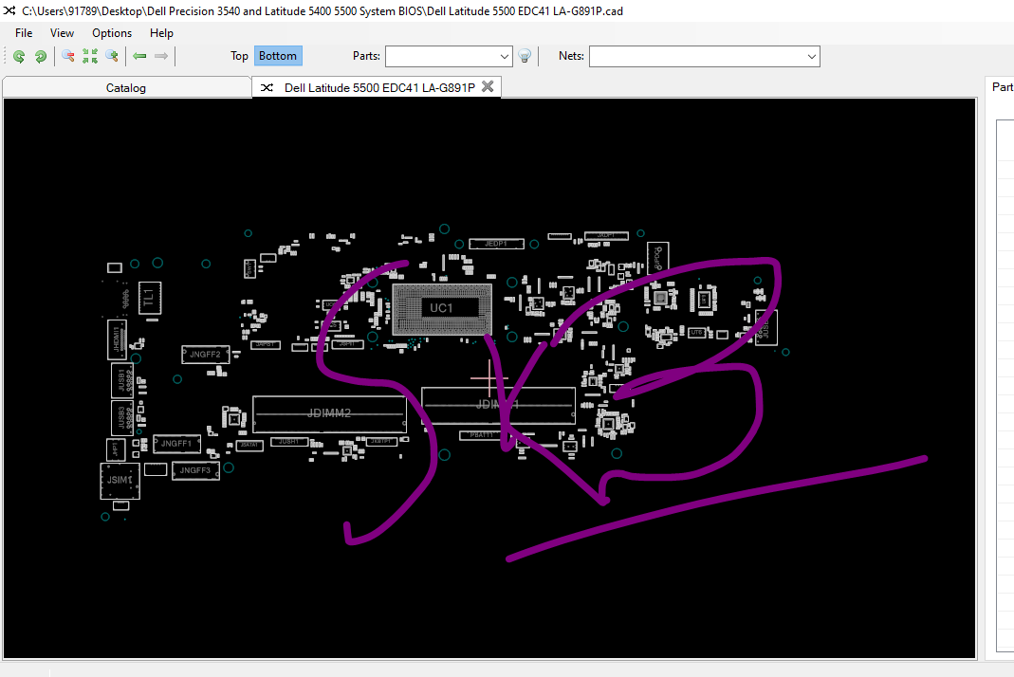Rotate the board view clockwise
This screenshot has width=1014, height=677.
pyautogui.click(x=41, y=56)
